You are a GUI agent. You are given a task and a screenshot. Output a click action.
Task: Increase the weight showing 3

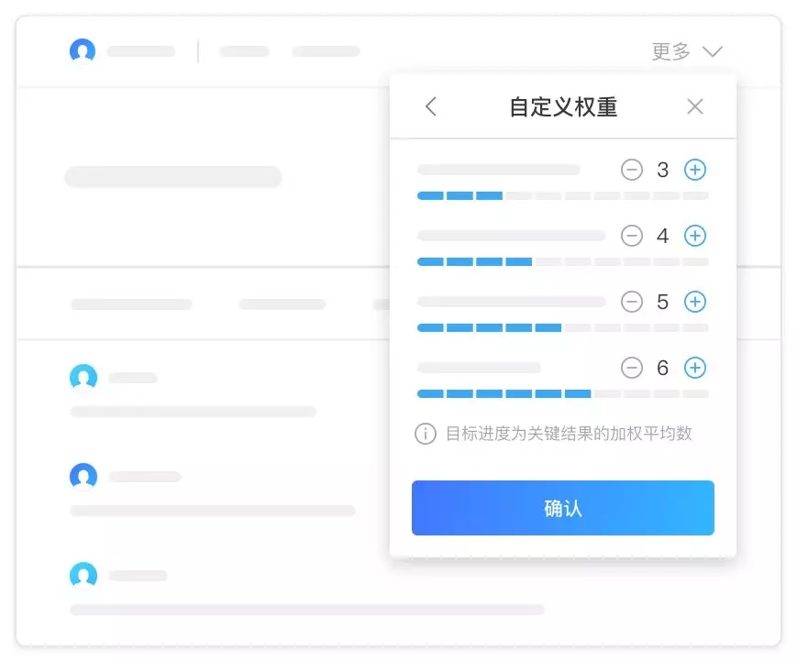click(695, 170)
